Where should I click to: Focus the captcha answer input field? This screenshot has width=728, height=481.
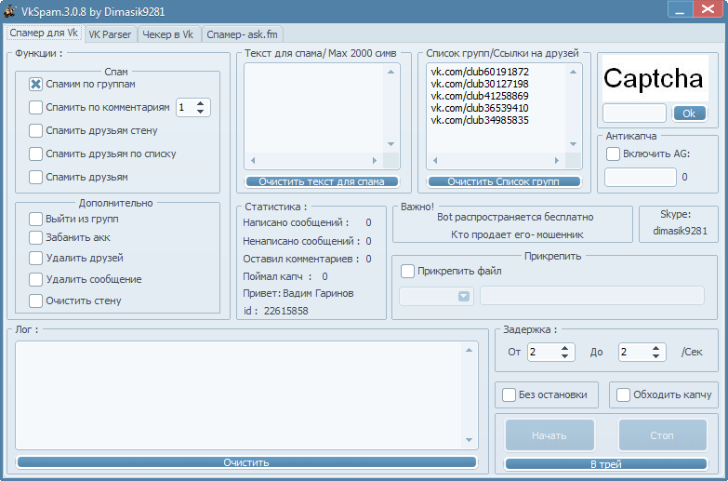[634, 114]
